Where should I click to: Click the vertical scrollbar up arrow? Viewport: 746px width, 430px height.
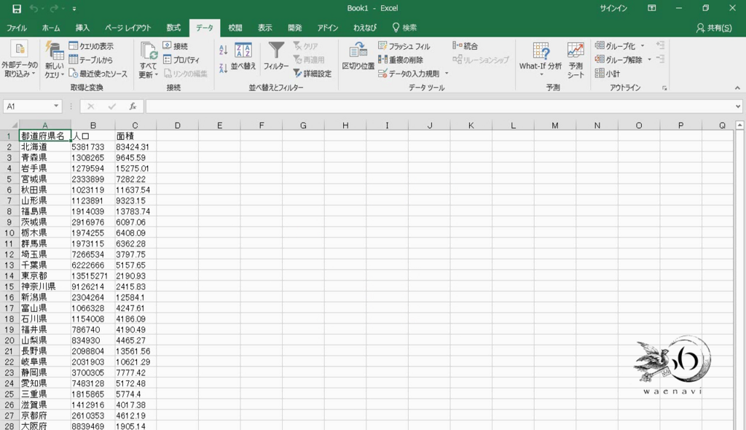(739, 125)
